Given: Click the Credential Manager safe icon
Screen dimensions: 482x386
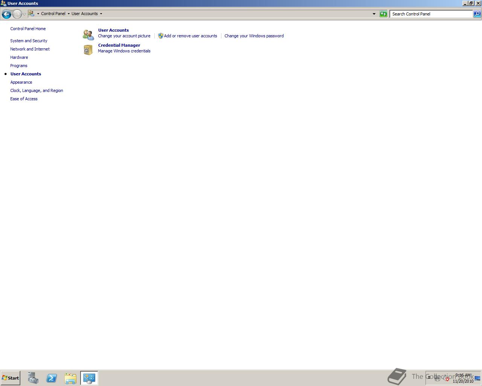Looking at the screenshot, I should 88,50.
